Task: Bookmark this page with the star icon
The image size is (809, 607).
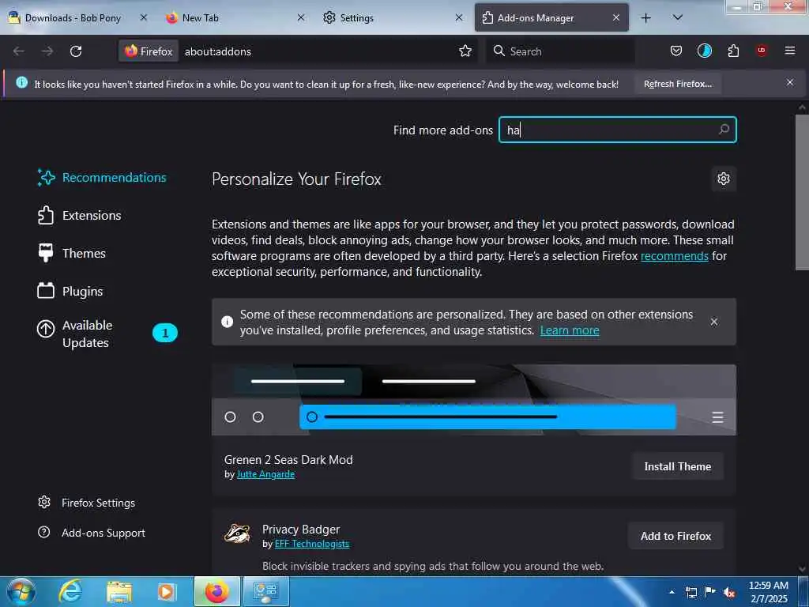Action: point(465,51)
